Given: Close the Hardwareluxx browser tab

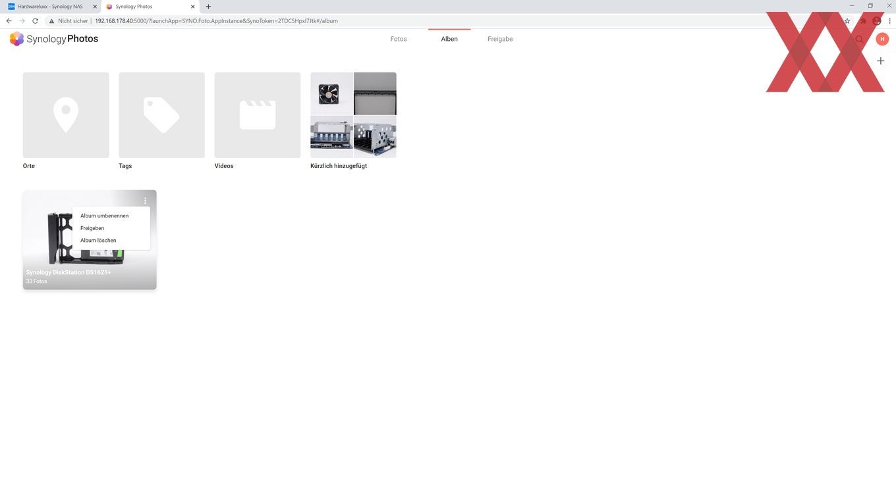Looking at the screenshot, I should tap(94, 7).
